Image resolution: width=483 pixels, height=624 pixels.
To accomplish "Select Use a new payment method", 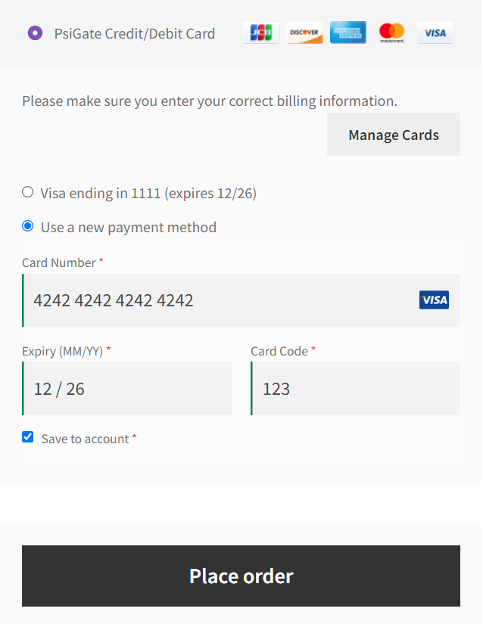I will [27, 226].
